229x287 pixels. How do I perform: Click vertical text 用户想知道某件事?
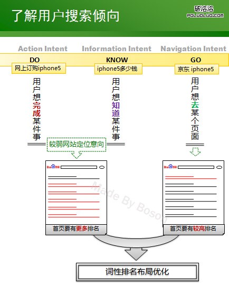116,109
